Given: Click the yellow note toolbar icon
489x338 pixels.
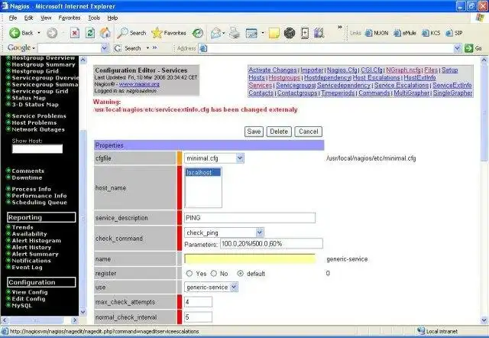Looking at the screenshot, I should pos(274,33).
